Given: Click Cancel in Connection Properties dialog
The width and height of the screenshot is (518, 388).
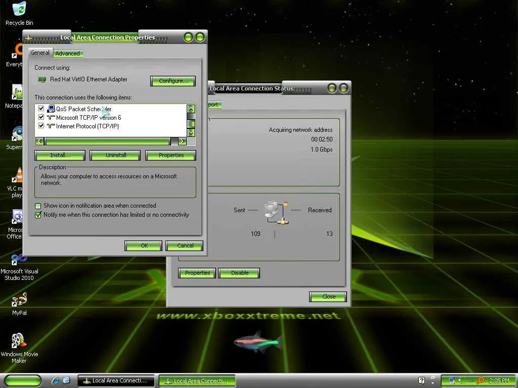Looking at the screenshot, I should (x=184, y=246).
